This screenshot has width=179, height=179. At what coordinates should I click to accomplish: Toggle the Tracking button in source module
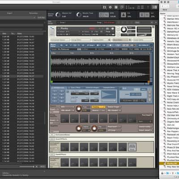click(98, 107)
